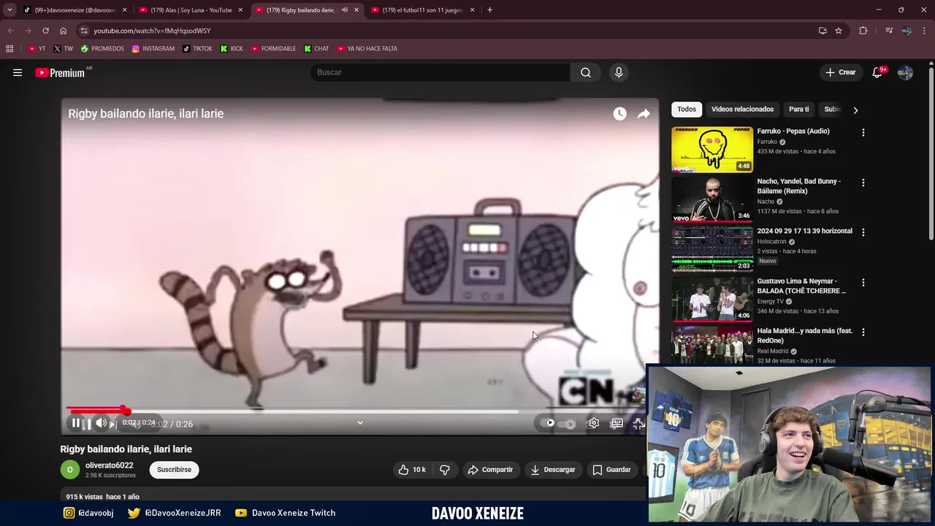Screen dimensions: 935x526
Task: Open the INSTAGRAM bookmark
Action: click(x=153, y=49)
